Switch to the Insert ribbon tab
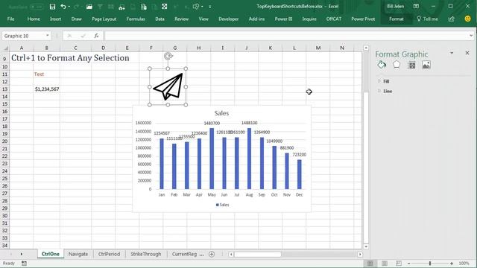The height and width of the screenshot is (268, 477). click(55, 19)
